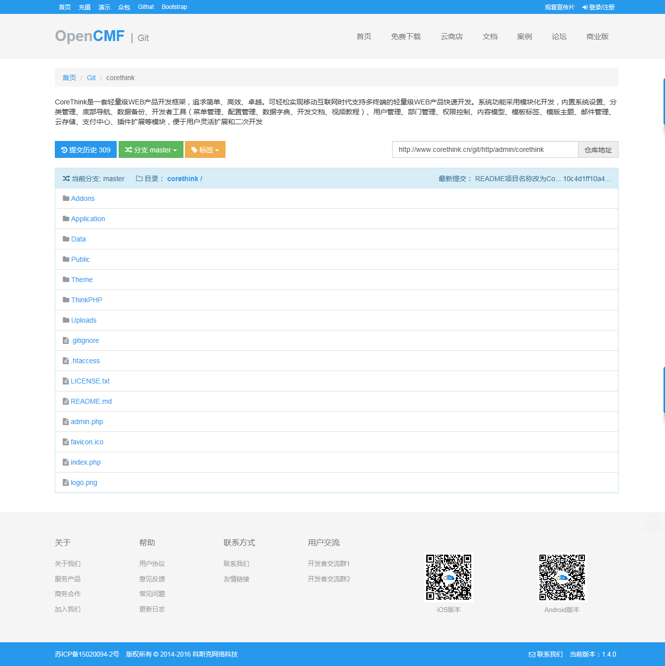Click the iOS version QR code

448,577
